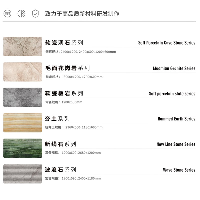Select Rammed Earth Series label
The image size is (200, 200).
176,119
